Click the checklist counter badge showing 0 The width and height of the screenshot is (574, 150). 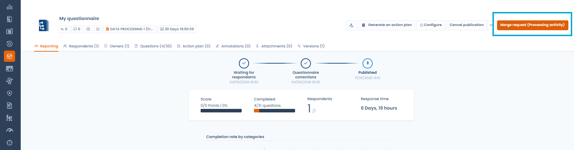click(x=64, y=29)
